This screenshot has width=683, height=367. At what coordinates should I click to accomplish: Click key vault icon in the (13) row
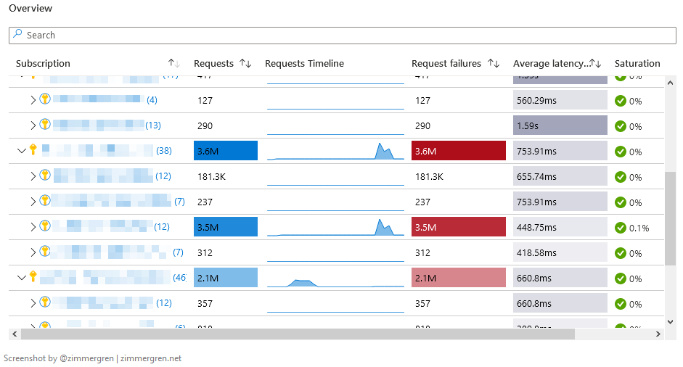[45, 125]
